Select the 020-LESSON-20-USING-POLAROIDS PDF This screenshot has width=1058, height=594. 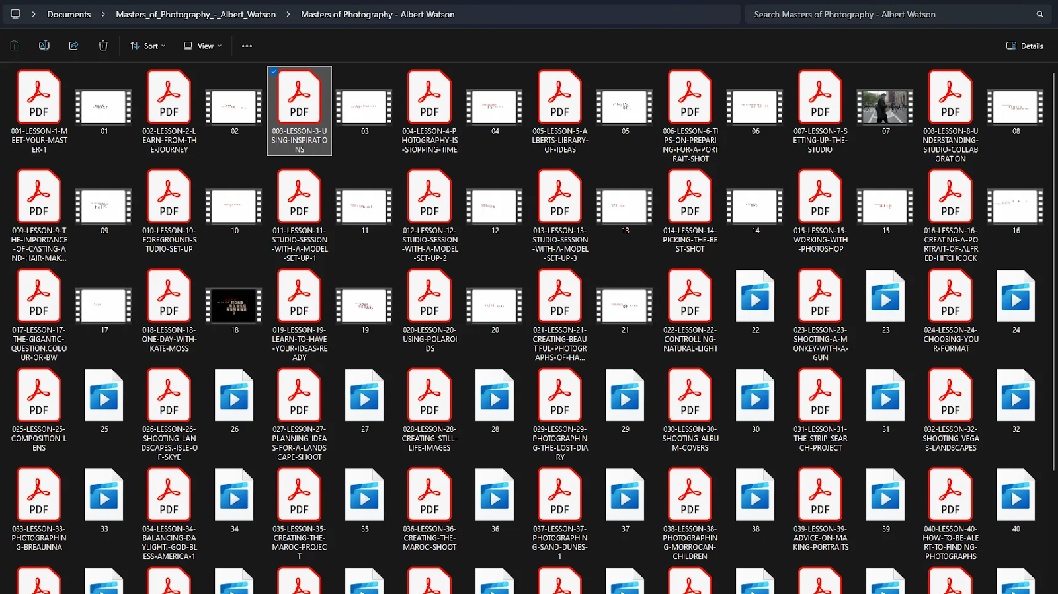click(430, 297)
